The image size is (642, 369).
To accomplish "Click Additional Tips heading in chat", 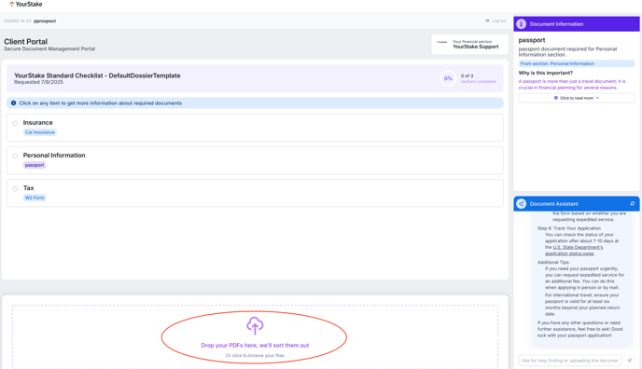I will tap(553, 262).
